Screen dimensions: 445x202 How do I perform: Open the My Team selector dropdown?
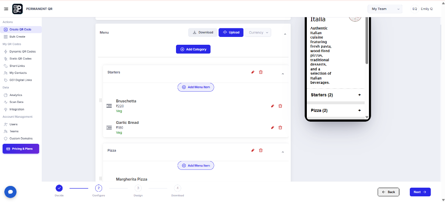385,9
